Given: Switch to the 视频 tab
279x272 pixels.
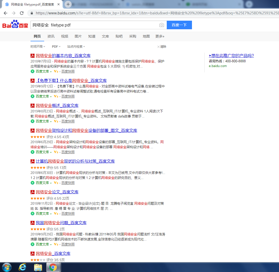Looking at the screenshot, I should click(x=65, y=36).
